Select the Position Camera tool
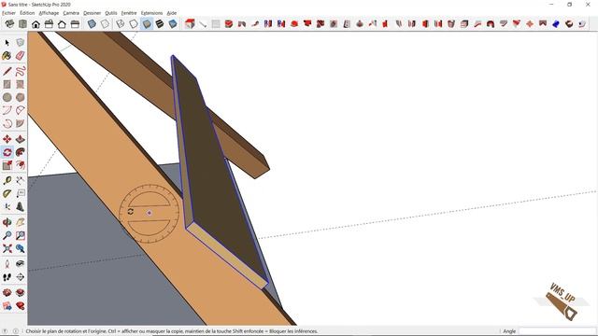 (7, 263)
